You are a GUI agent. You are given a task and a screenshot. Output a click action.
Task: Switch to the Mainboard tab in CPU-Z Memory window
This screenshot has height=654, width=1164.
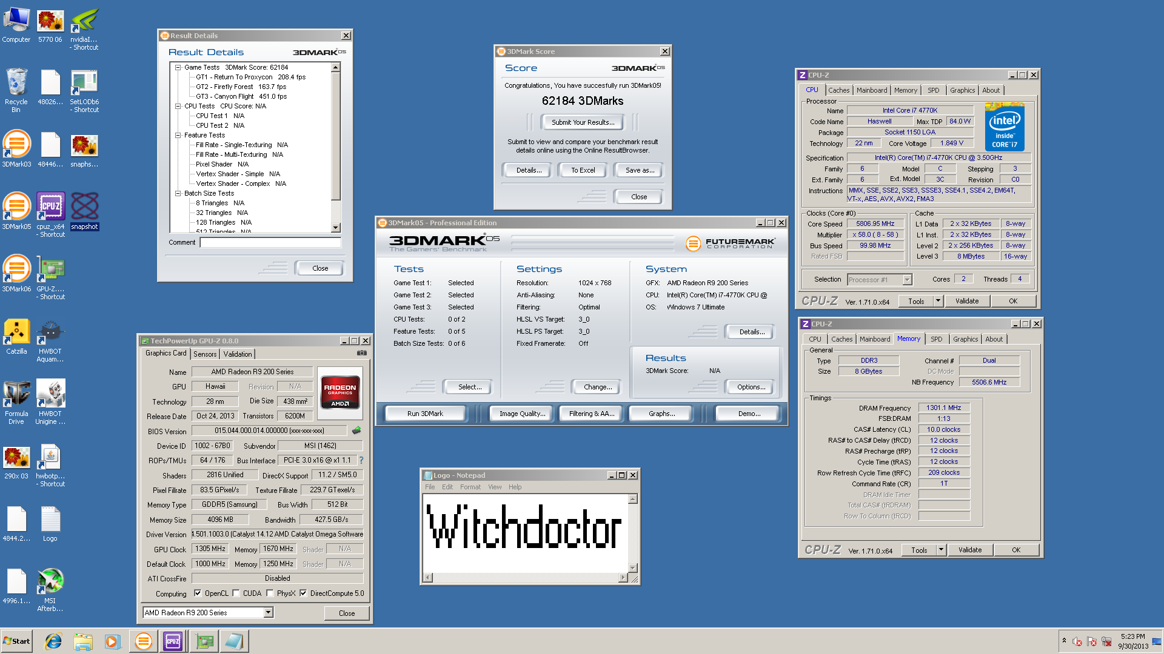click(874, 339)
